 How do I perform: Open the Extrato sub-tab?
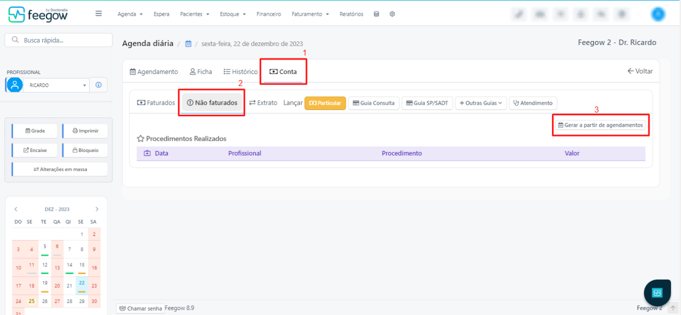tap(263, 103)
